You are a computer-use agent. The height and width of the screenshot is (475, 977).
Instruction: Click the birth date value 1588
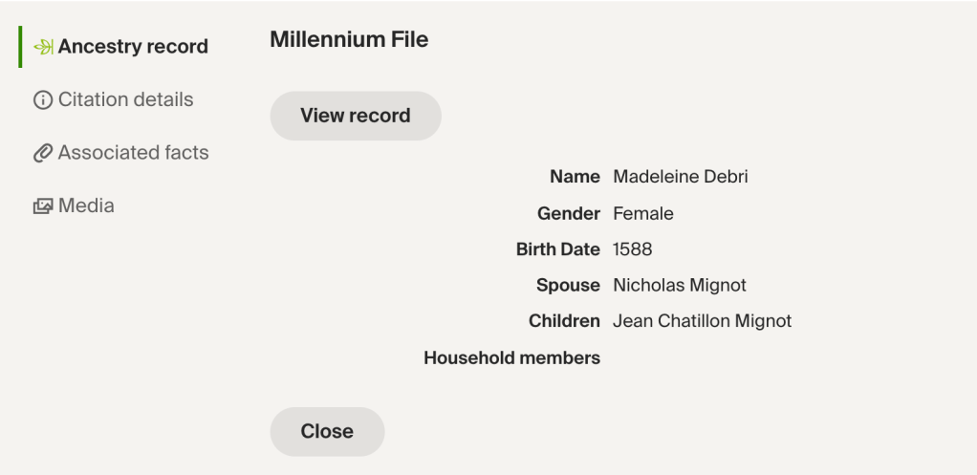coord(633,249)
